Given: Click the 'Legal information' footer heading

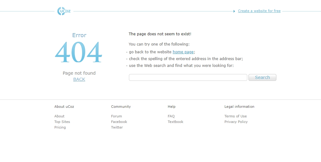Looking at the screenshot, I should [239, 107].
